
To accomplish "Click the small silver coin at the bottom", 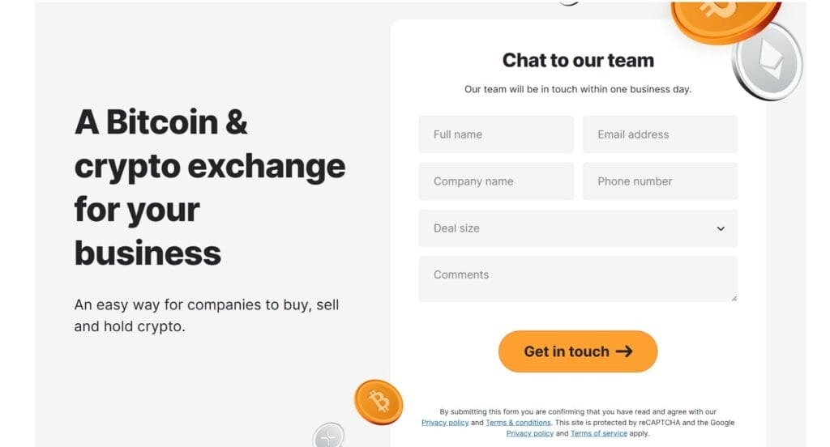I will (329, 436).
